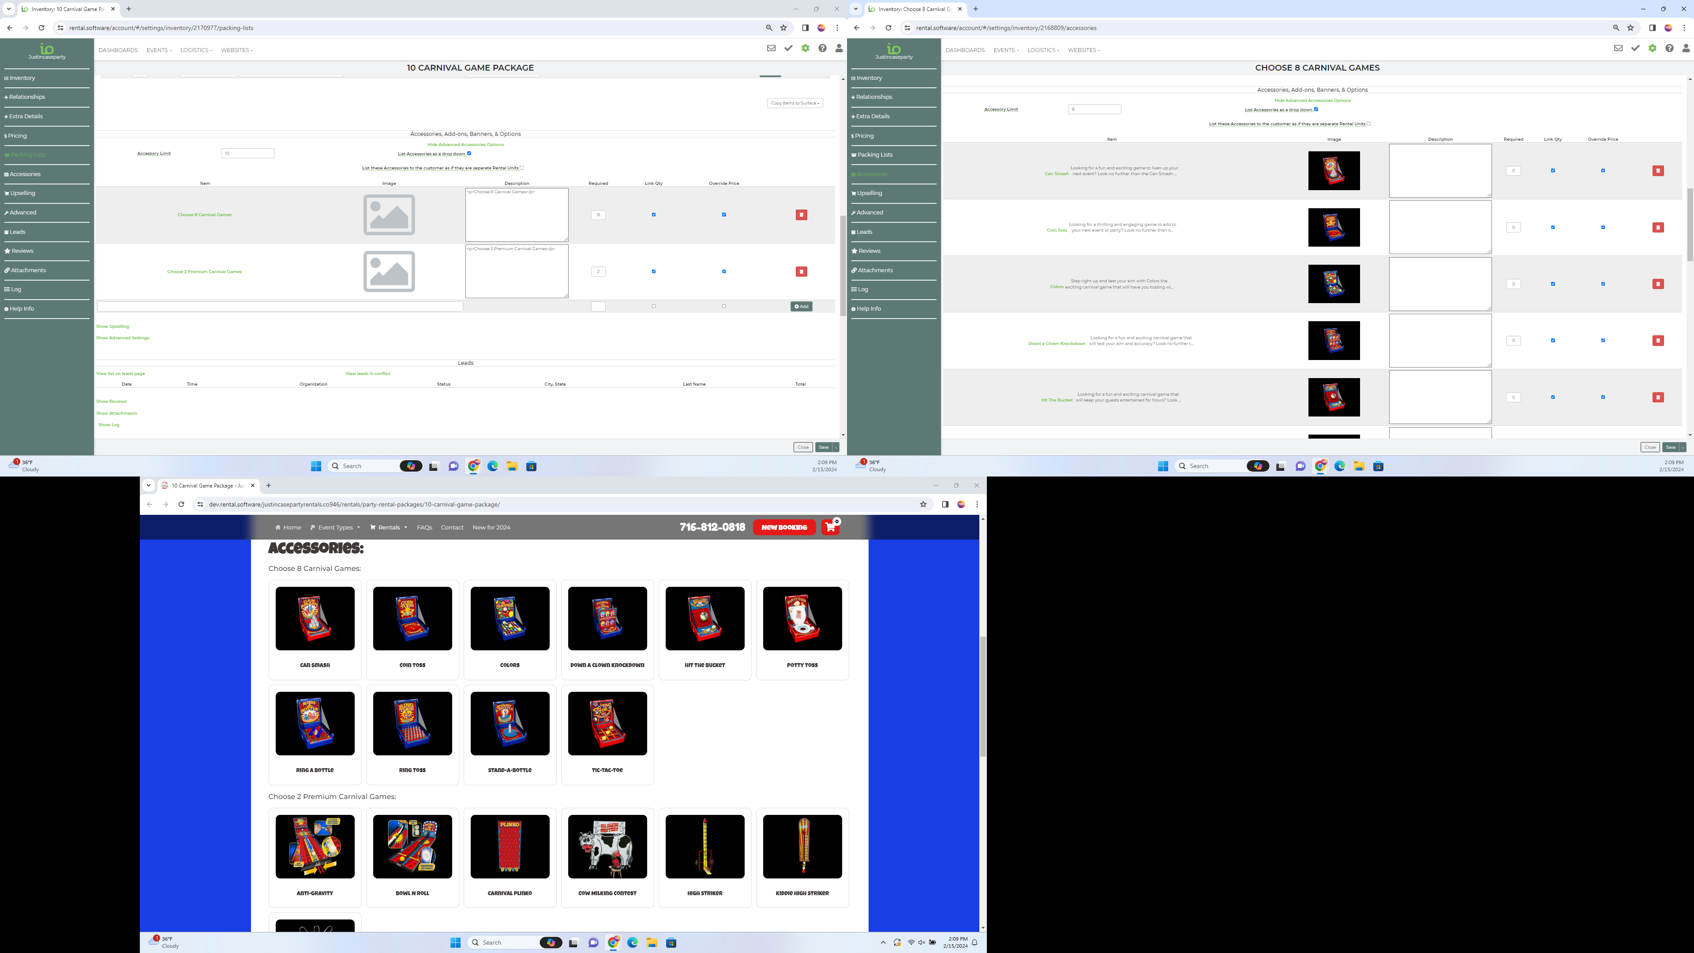Click the checkmark tasks icon in left window

788,48
